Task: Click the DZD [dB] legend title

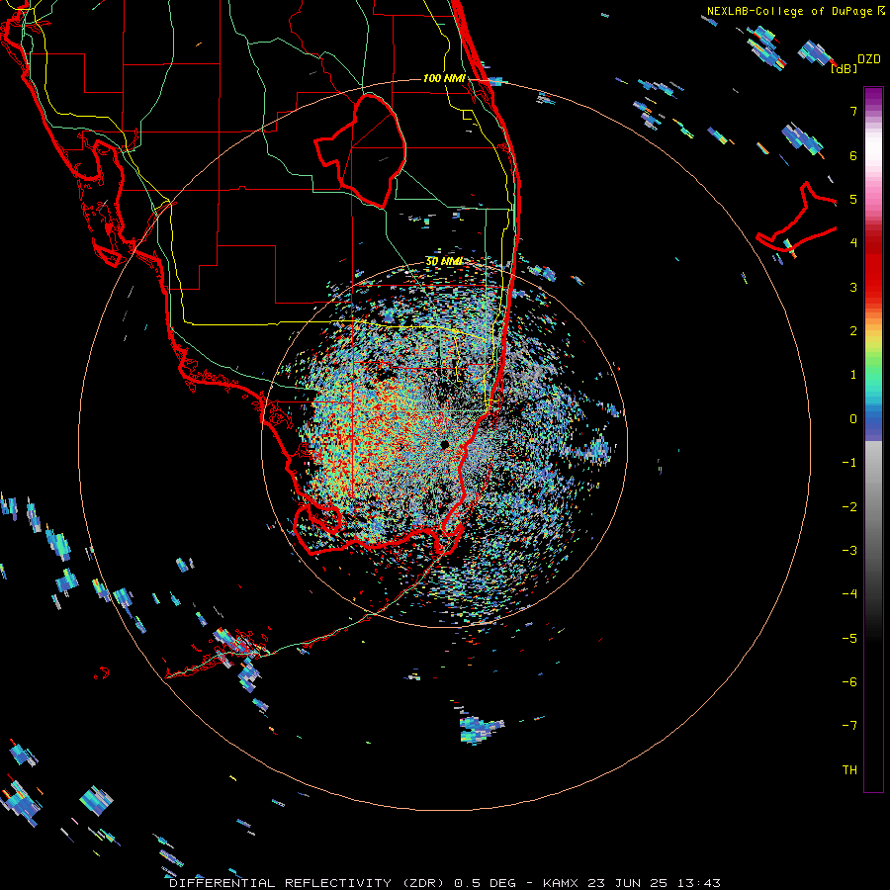Action: point(856,63)
